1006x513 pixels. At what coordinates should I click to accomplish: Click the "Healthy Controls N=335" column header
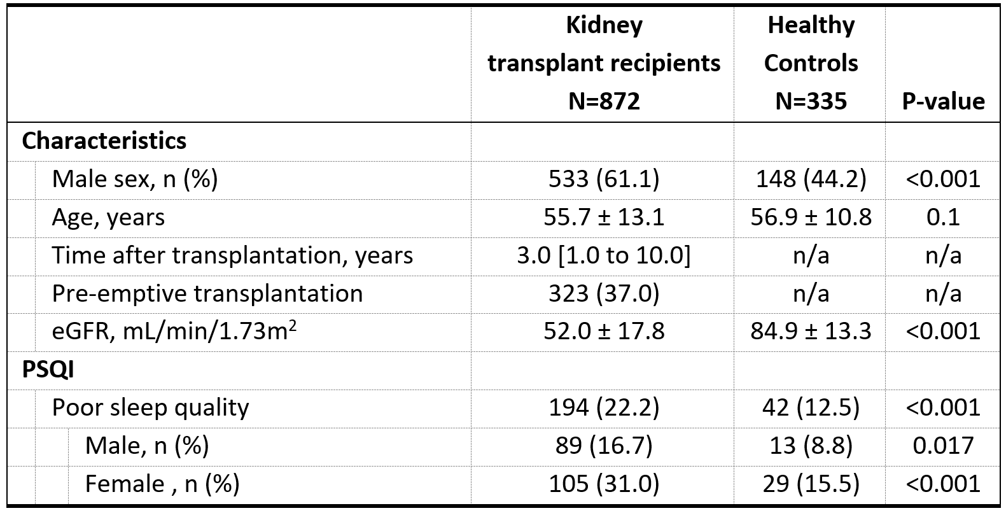tap(811, 63)
